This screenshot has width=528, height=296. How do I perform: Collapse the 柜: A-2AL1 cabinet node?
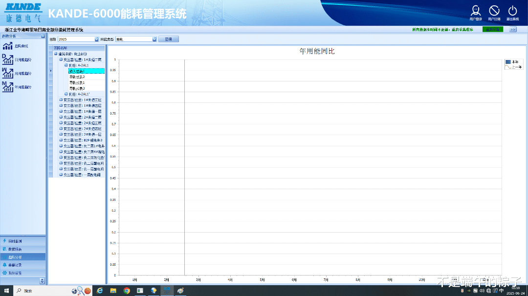pos(66,65)
